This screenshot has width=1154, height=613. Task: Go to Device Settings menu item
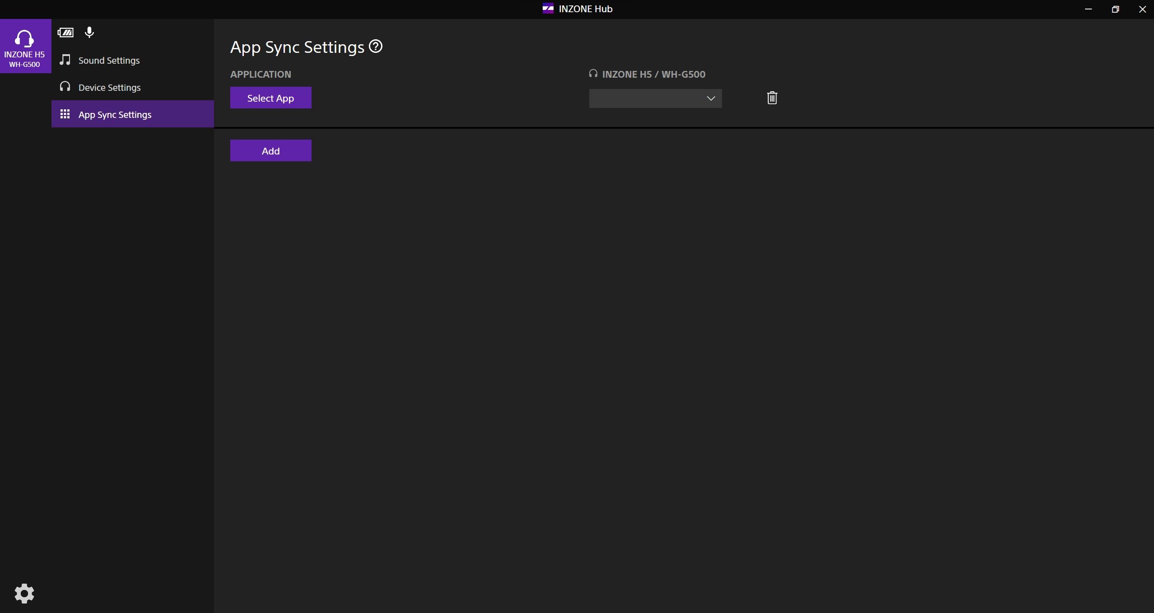[109, 88]
